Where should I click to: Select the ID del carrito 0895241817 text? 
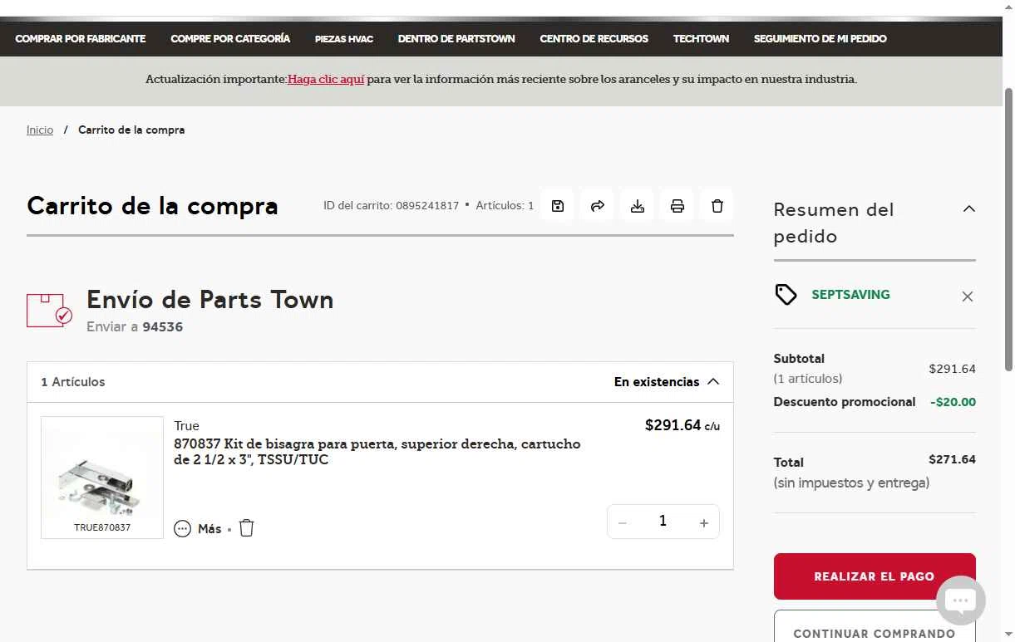pos(391,205)
